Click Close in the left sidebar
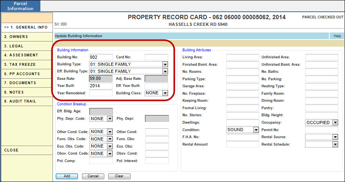Screen dimensions: 345x182 tap(27, 150)
